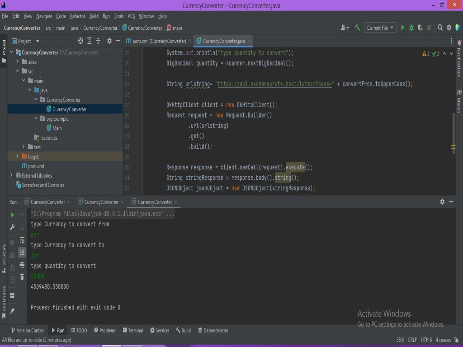Viewport: 463px width, 347px height.
Task: Hide the Run panel with minus icon
Action: tap(451, 202)
